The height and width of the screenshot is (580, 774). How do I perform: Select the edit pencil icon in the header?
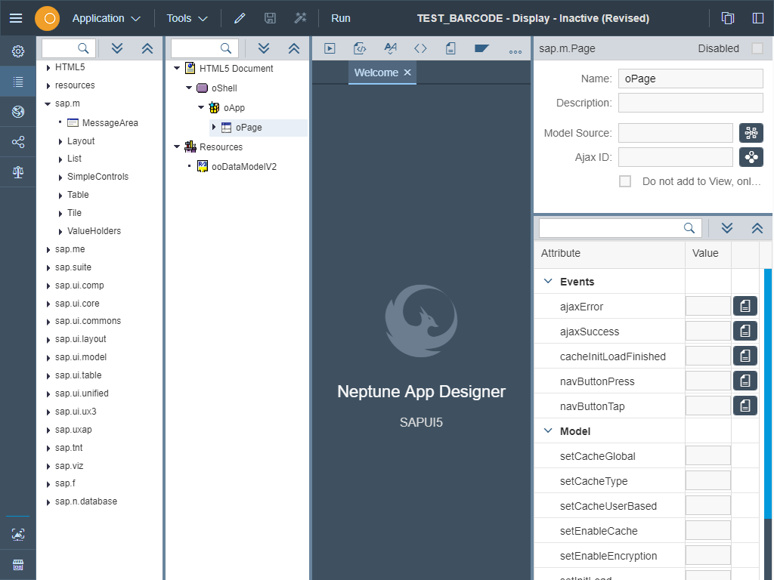[x=240, y=17]
